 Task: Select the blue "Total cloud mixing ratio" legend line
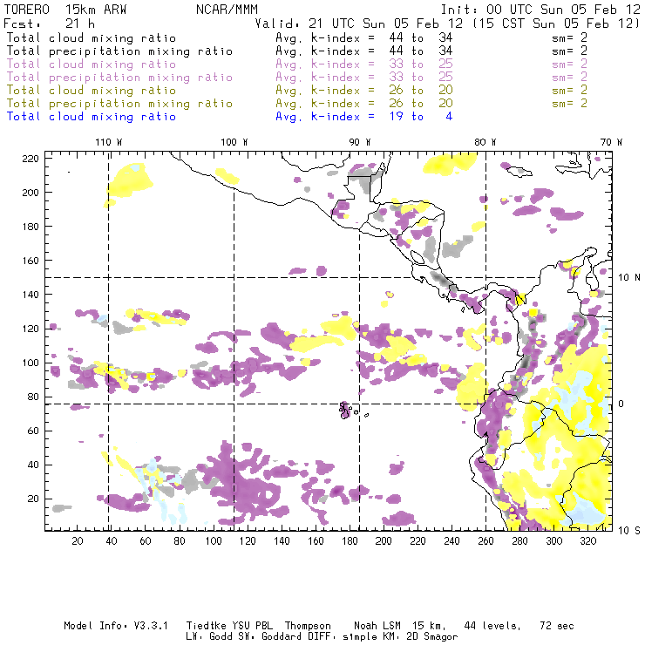point(92,117)
